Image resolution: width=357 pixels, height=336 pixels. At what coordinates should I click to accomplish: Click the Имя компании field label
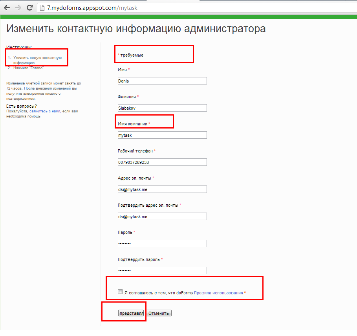pos(132,124)
